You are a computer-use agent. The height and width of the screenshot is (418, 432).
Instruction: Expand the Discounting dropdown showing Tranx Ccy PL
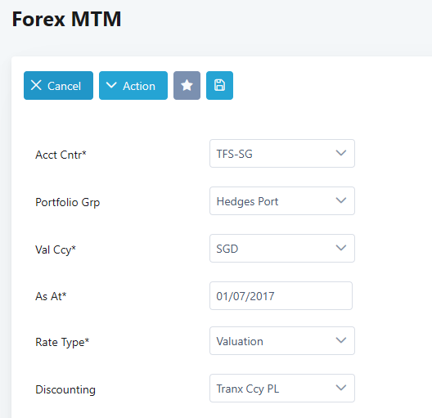282,388
